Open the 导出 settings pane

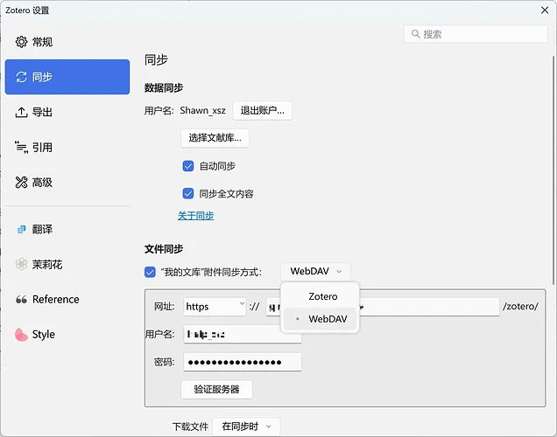[67, 112]
